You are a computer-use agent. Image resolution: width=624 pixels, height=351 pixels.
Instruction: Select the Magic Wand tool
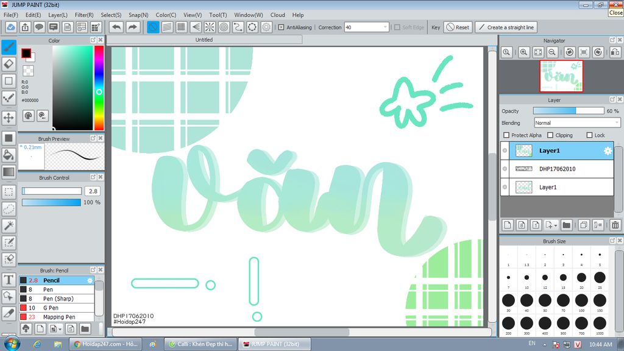9,225
